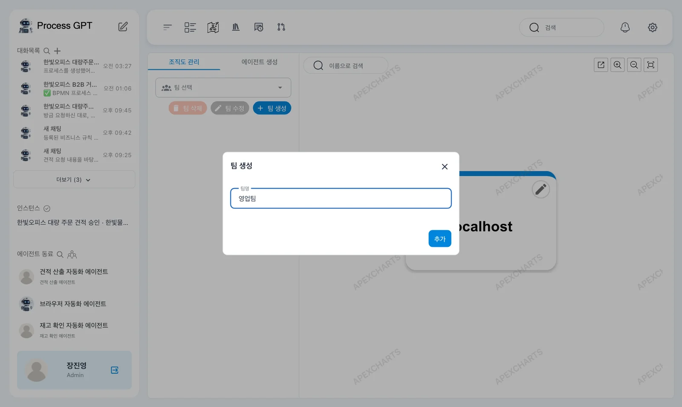Image resolution: width=682 pixels, height=407 pixels.
Task: Open the process map icon
Action: [x=213, y=27]
